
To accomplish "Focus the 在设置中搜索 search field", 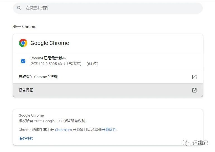I will [x=108, y=8].
